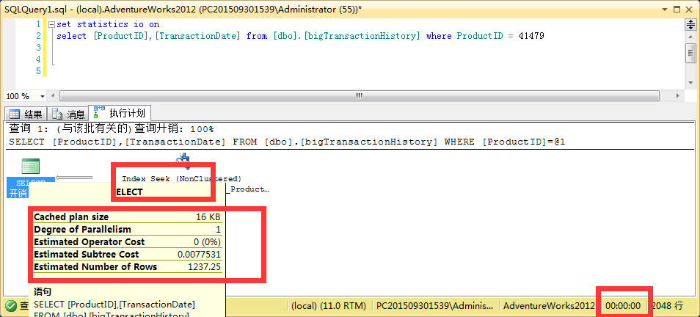The width and height of the screenshot is (700, 317).
Task: Click the Estimated Number of Rows value 1237.25
Action: coord(204,267)
